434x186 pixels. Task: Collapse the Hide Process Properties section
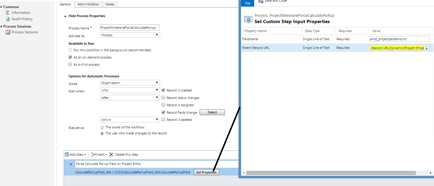tap(65, 16)
